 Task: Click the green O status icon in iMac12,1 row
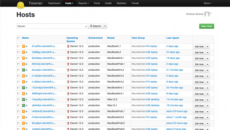pos(23,105)
